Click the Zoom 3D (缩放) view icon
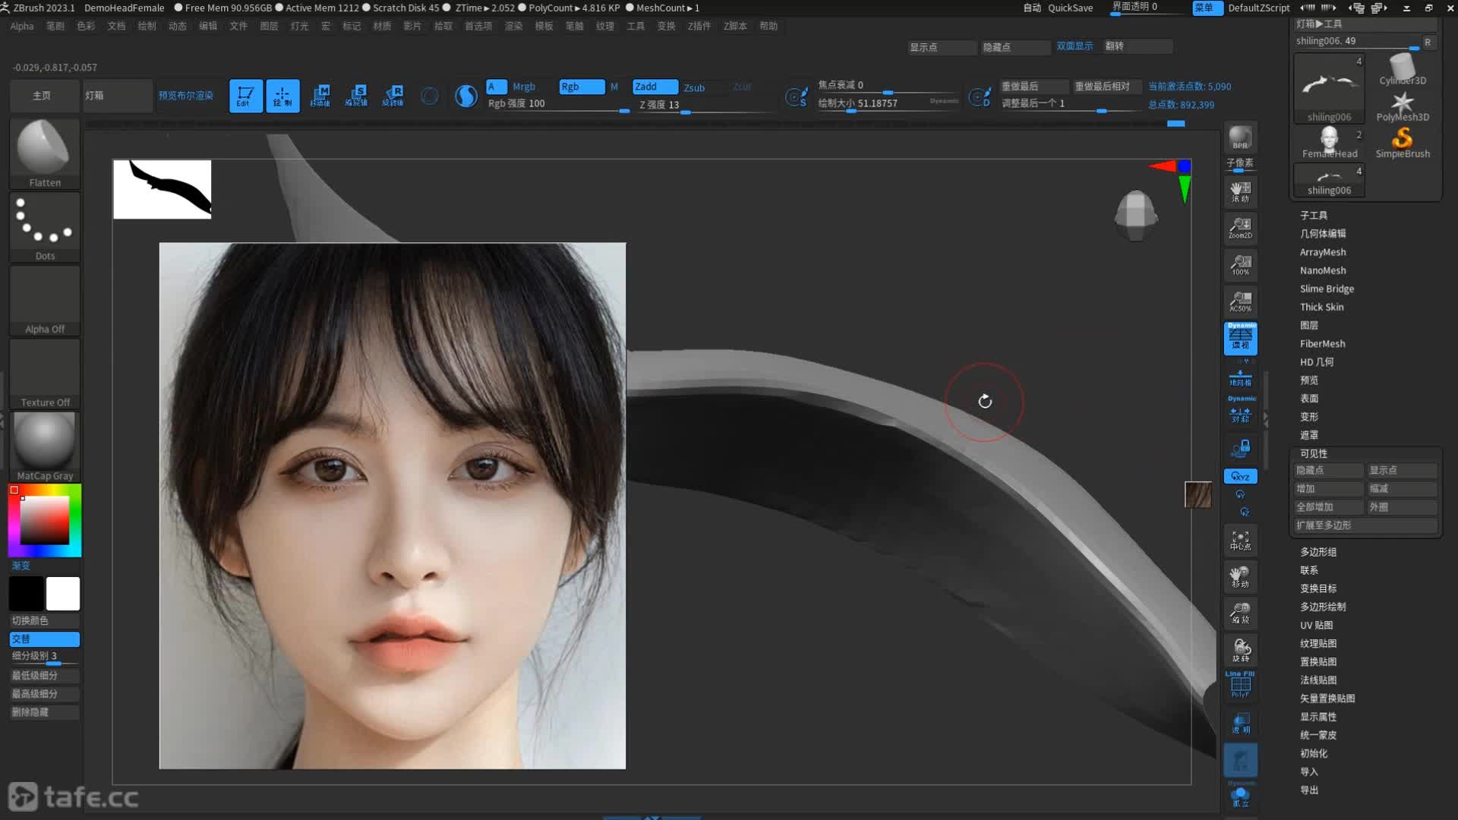Screen dimensions: 1458x820 1240,613
